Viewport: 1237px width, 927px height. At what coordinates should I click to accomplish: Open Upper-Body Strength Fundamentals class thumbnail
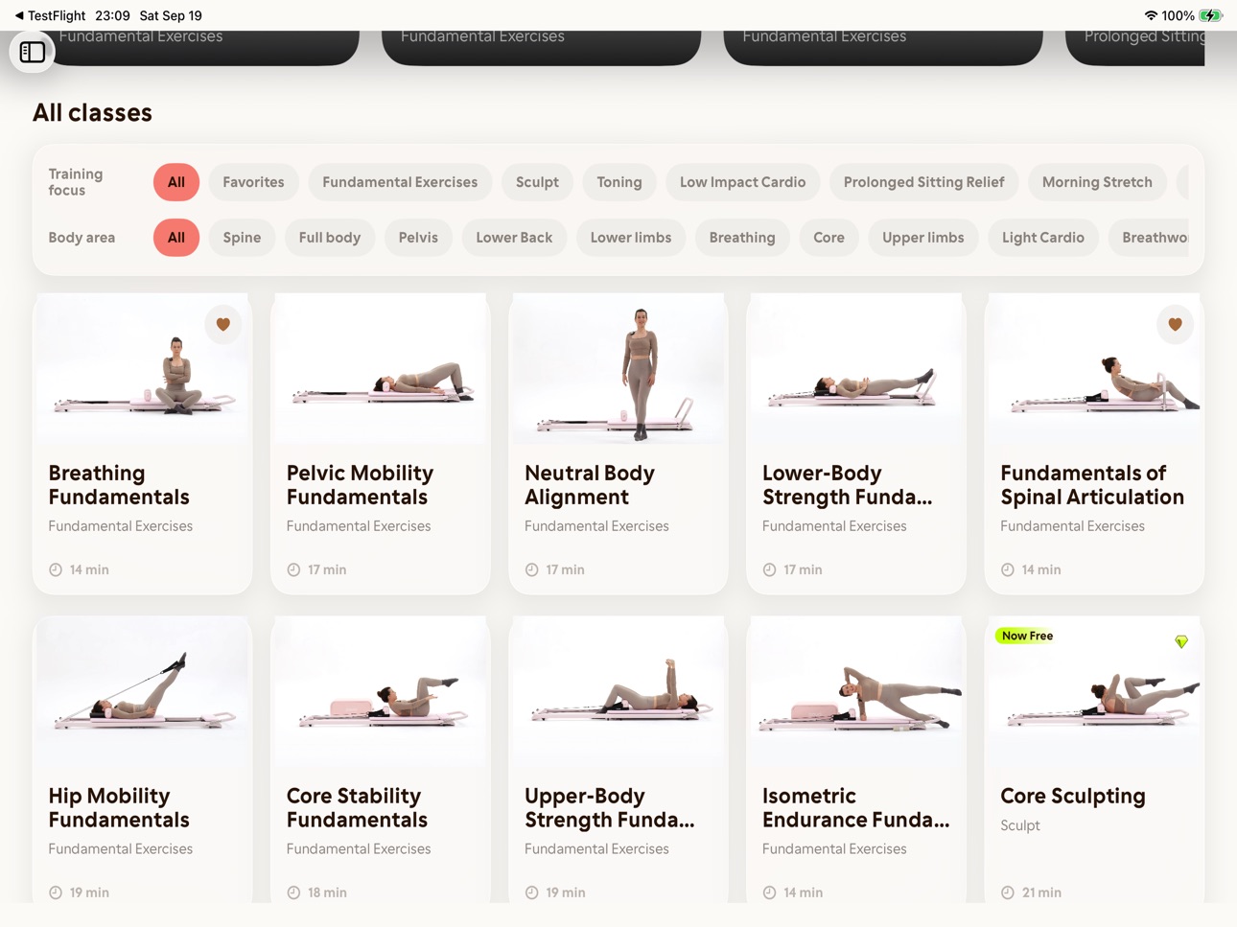618,692
